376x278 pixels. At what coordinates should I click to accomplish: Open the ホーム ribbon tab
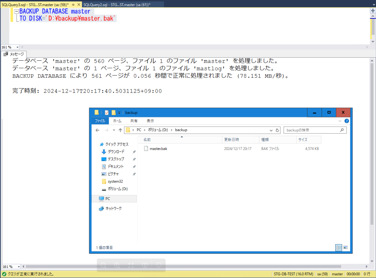tap(117, 121)
